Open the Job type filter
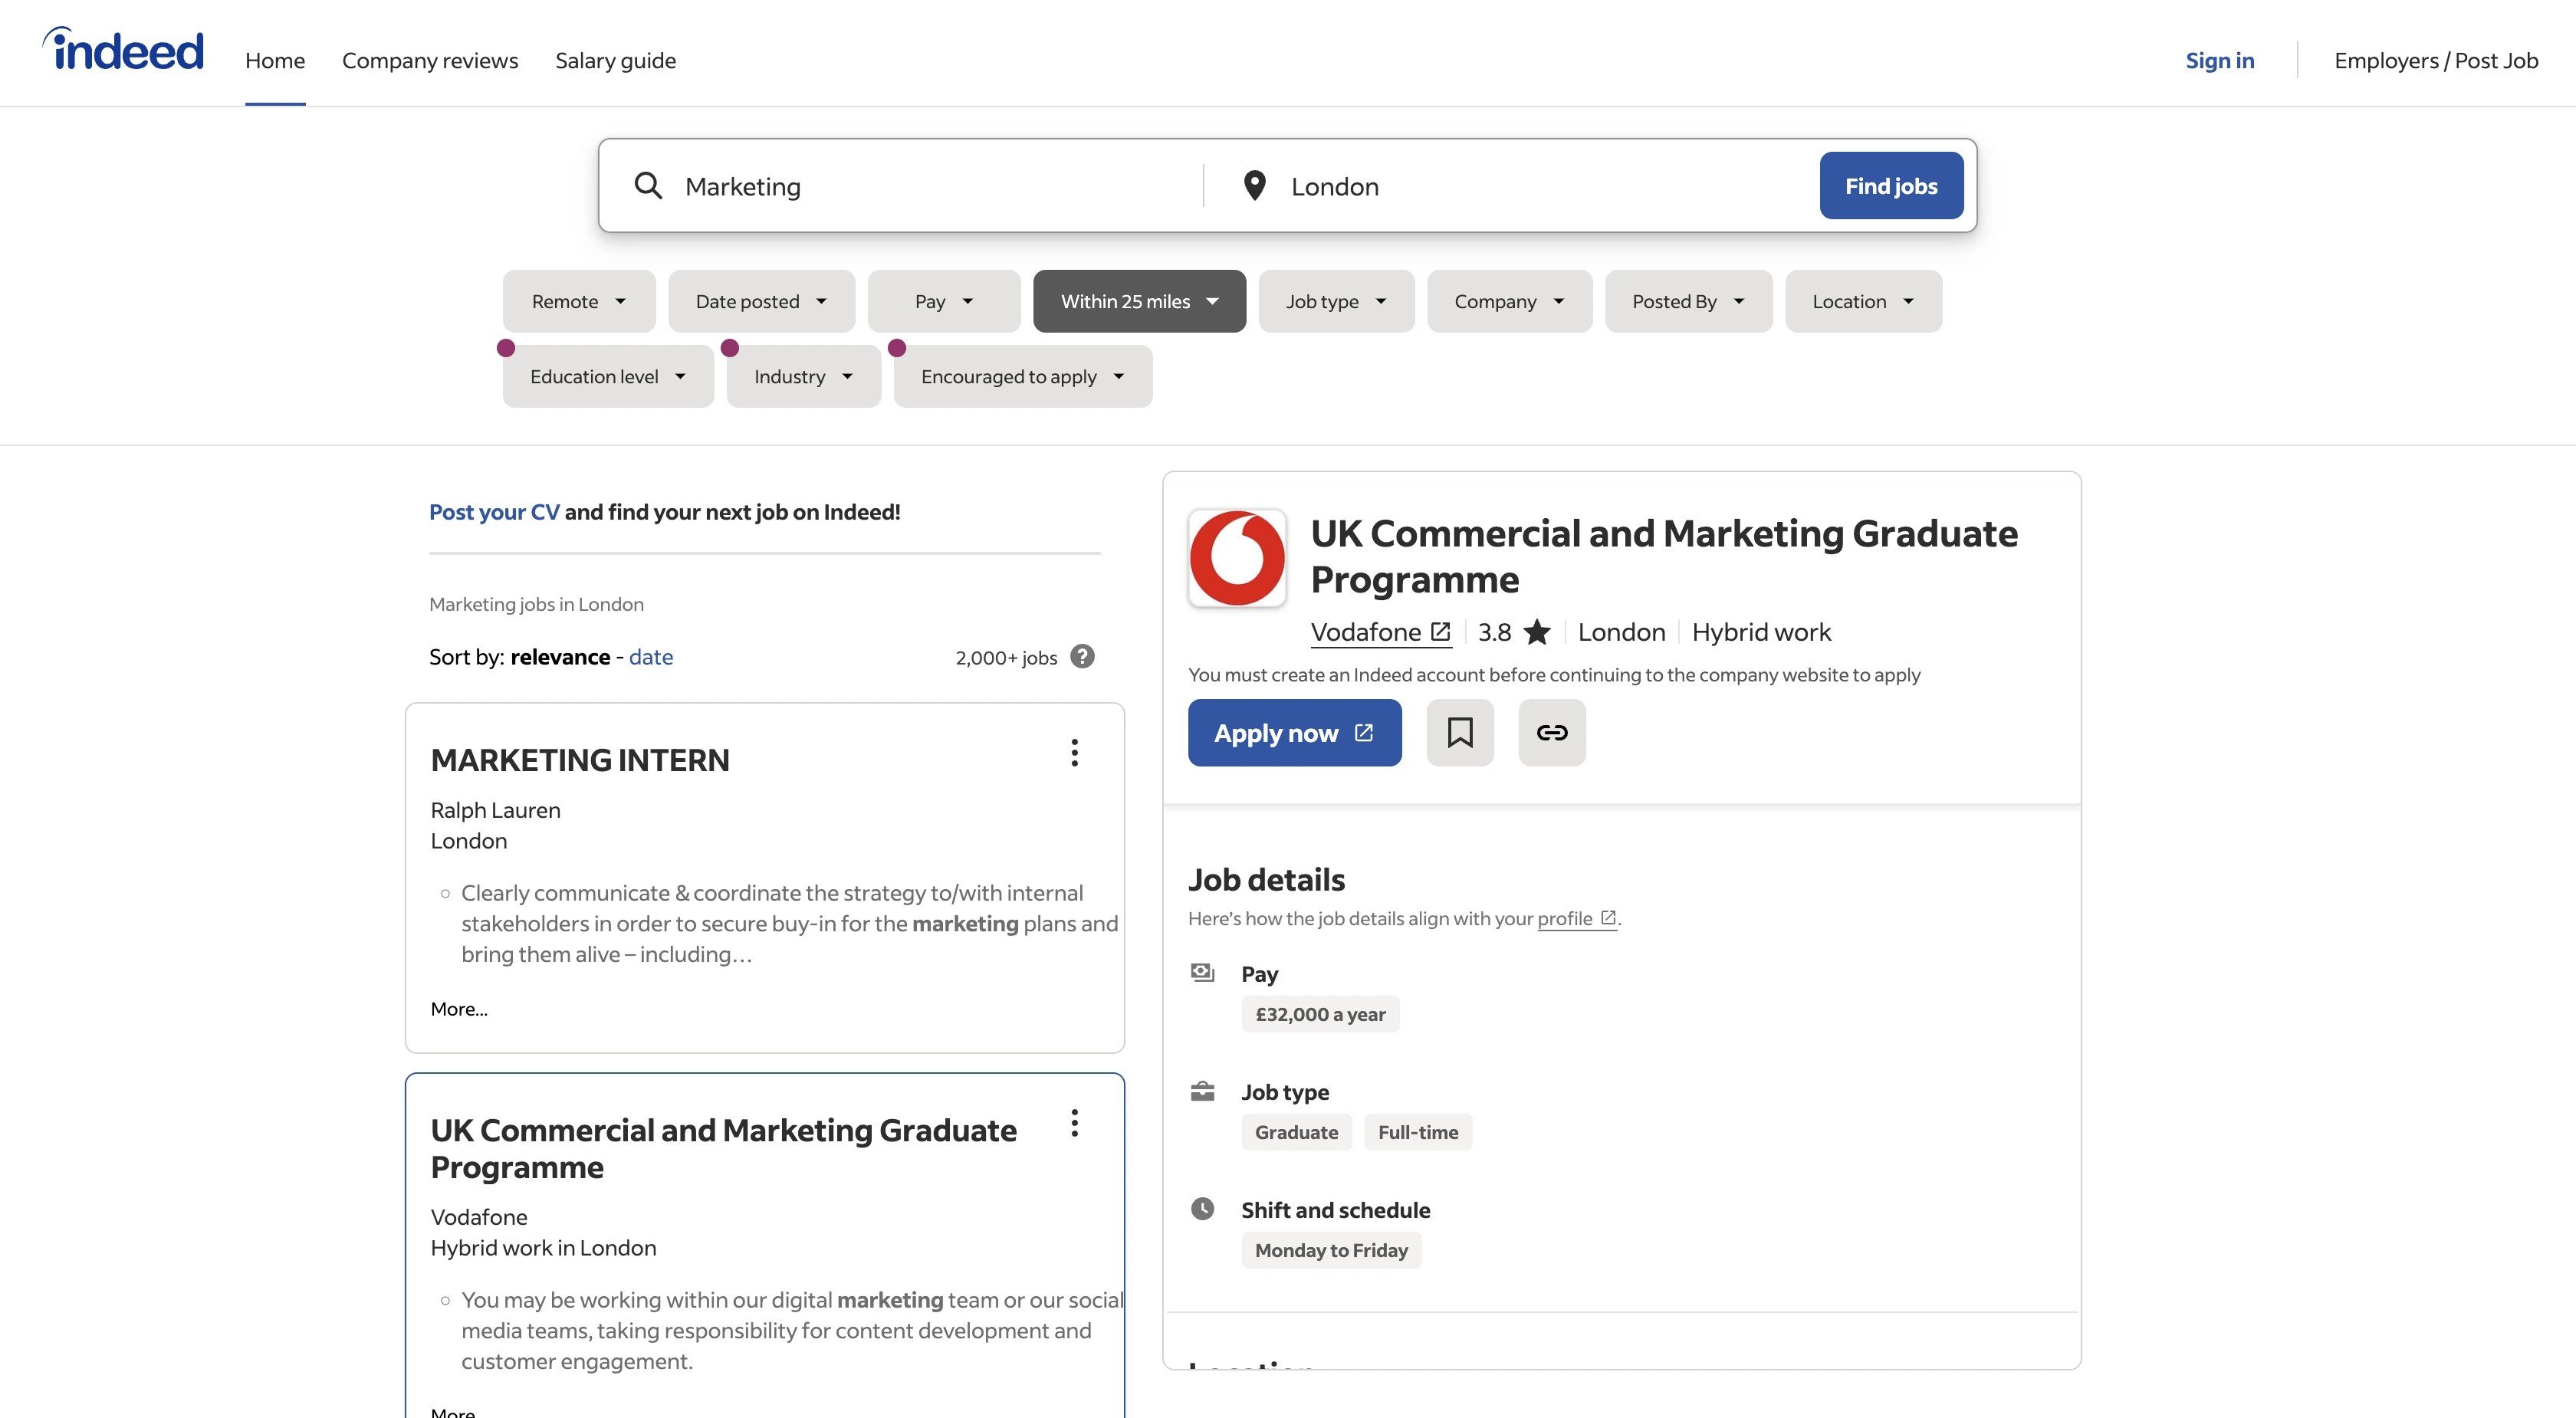The image size is (2576, 1418). click(1335, 301)
